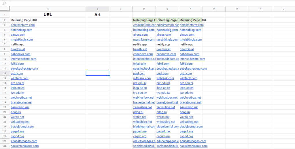295x149 pixels.
Task: Open aircus.com link in column A
Action: click(x=18, y=35)
